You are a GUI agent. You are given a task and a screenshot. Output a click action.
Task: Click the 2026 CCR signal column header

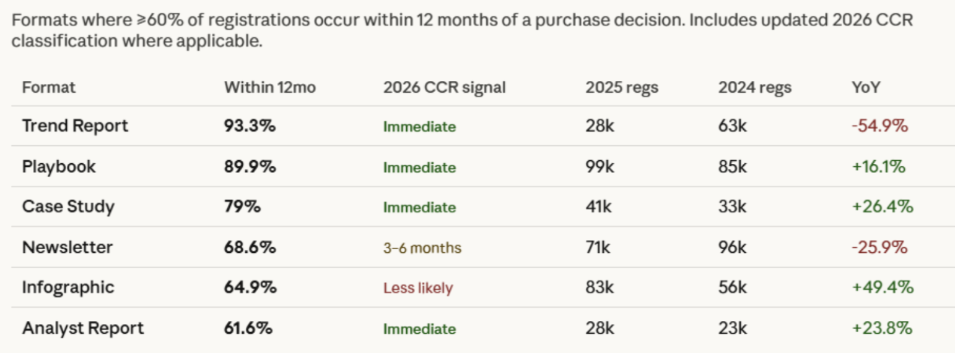click(444, 88)
